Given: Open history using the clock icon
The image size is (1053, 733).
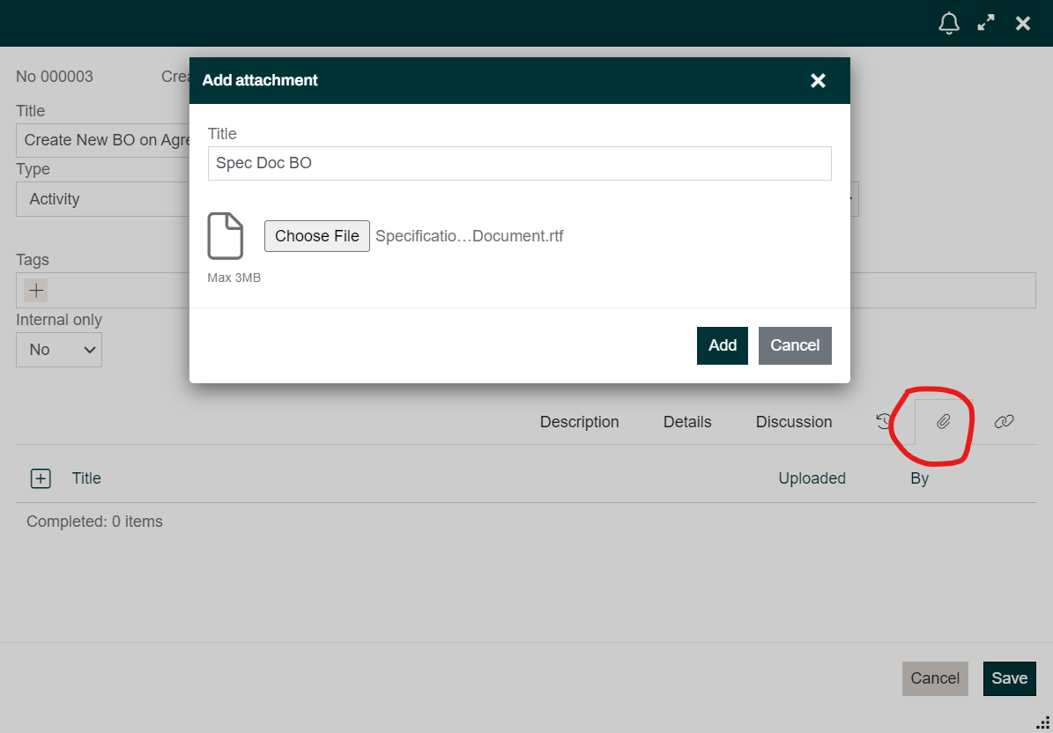Looking at the screenshot, I should click(x=884, y=423).
